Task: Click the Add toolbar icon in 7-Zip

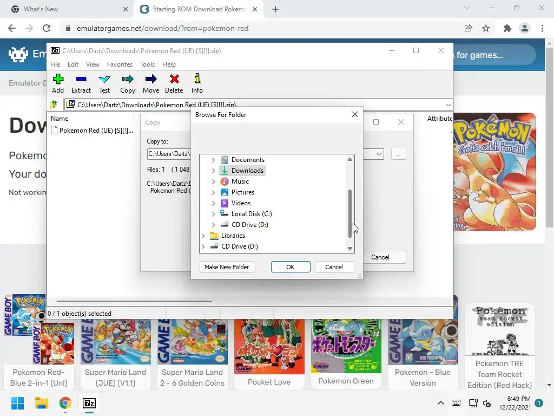Action: coord(58,83)
